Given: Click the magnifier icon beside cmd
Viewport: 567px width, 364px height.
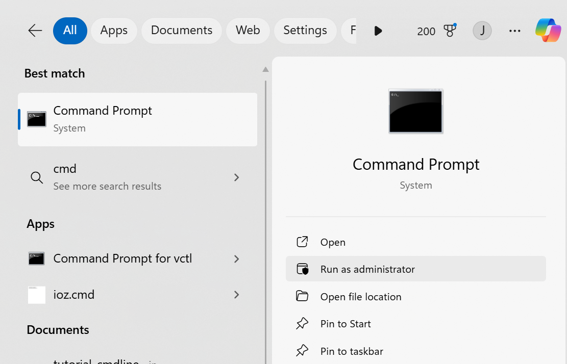Looking at the screenshot, I should click(x=37, y=177).
